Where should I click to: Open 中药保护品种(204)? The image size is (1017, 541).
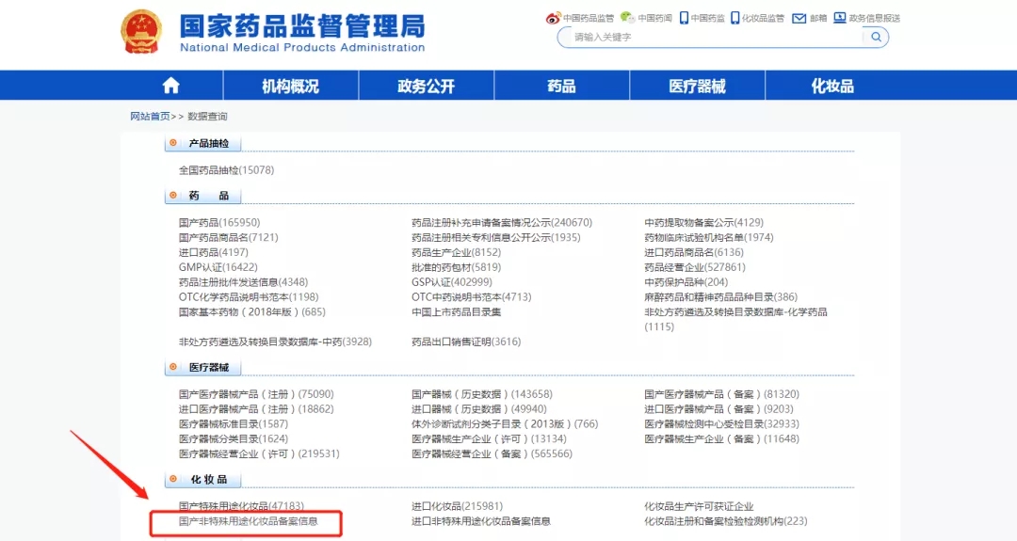(x=686, y=282)
